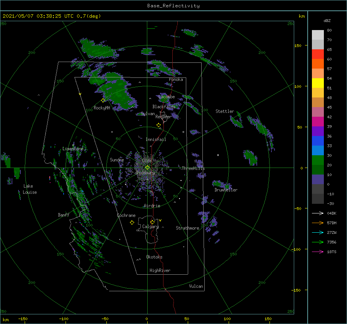Click the -30 value at dBZ scale bottom
The width and height of the screenshot is (347, 324).
330,203
